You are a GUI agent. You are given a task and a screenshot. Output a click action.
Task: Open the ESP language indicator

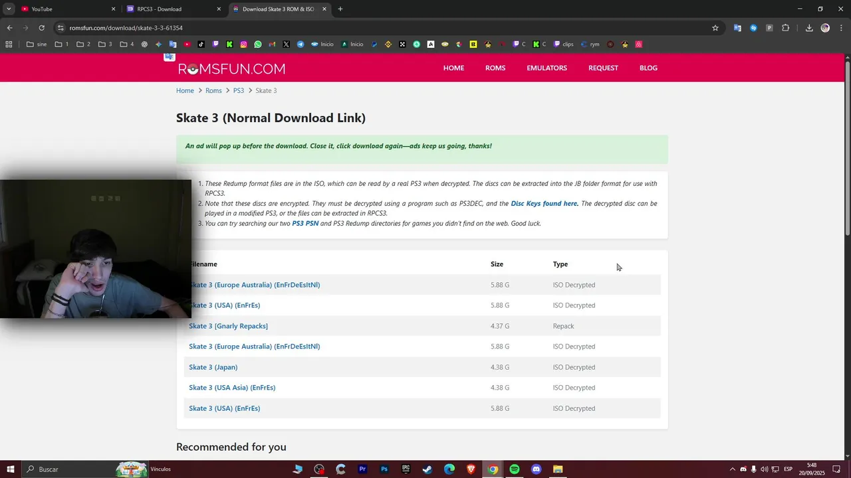point(788,469)
